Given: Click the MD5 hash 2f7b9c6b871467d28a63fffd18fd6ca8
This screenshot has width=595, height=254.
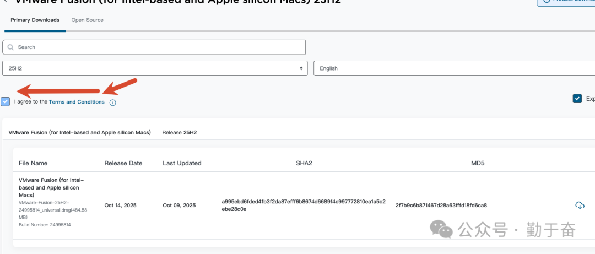Looking at the screenshot, I should (x=441, y=206).
